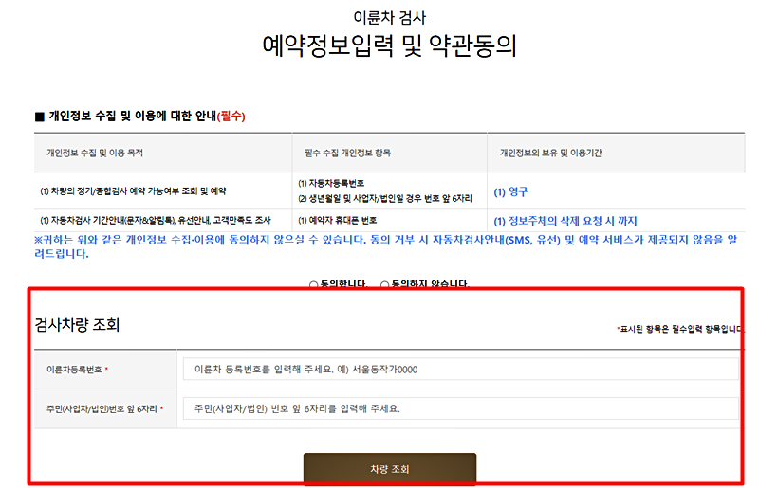This screenshot has width=759, height=488.
Task: Focus the 주민(사업자/법인)번호 앞 6자리 input field
Action: 461,408
